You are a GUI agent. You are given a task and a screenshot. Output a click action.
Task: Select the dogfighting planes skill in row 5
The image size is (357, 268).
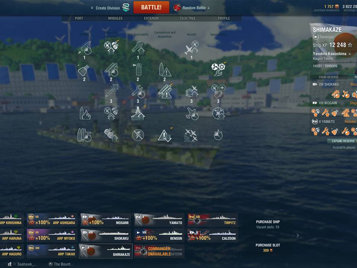pyautogui.click(x=191, y=135)
